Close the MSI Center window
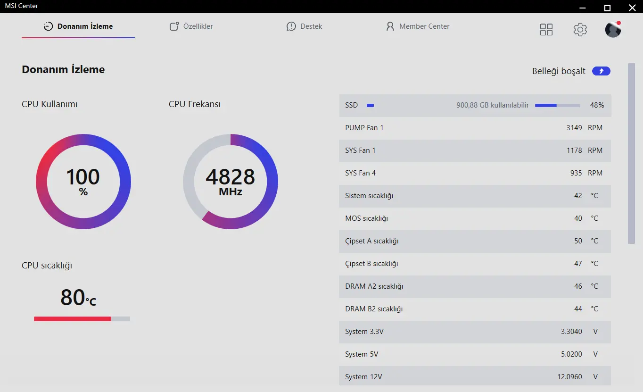This screenshot has height=392, width=643. [632, 7]
